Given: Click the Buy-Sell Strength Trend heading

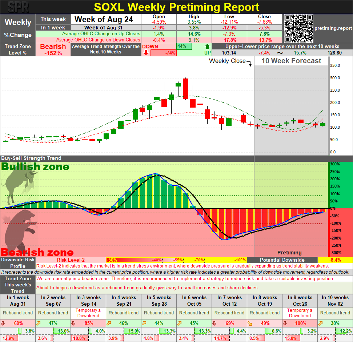Looking at the screenshot, I should pyautogui.click(x=31, y=158).
